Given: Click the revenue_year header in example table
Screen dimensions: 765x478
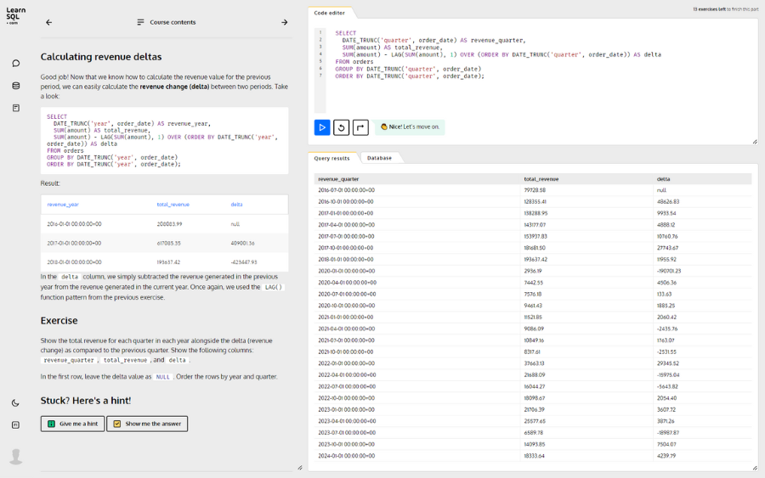Looking at the screenshot, I should pyautogui.click(x=63, y=205).
